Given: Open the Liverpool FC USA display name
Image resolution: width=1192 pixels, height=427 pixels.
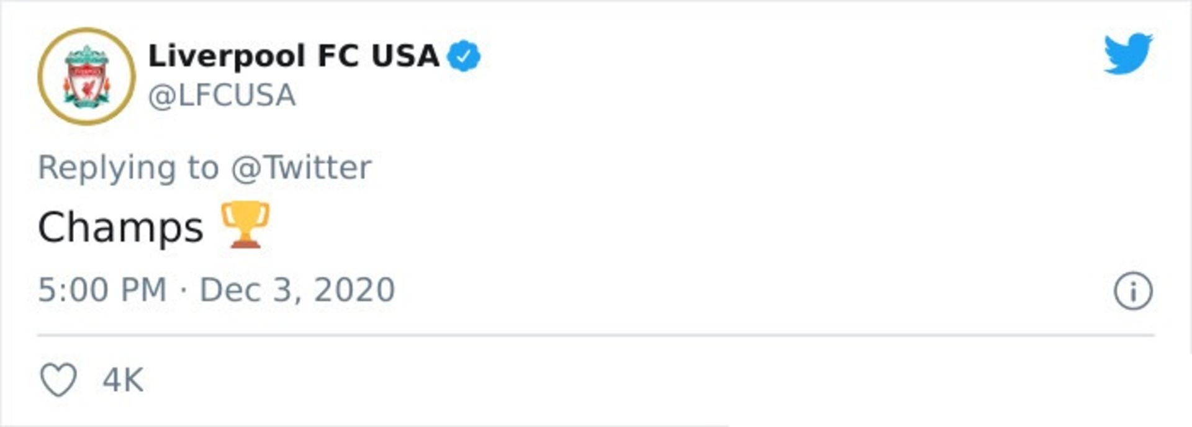Looking at the screenshot, I should 293,56.
